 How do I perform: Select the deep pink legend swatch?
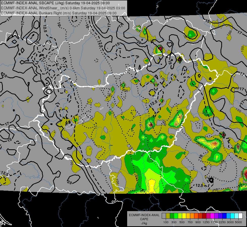coord(208,216)
